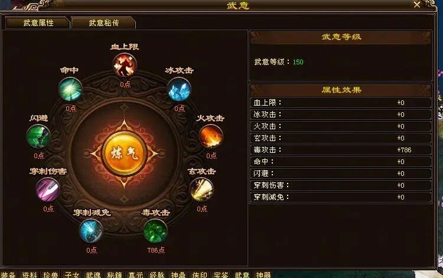443x278 pixels.
Task: Open the 经脉 bottom tab
Action: point(157,274)
